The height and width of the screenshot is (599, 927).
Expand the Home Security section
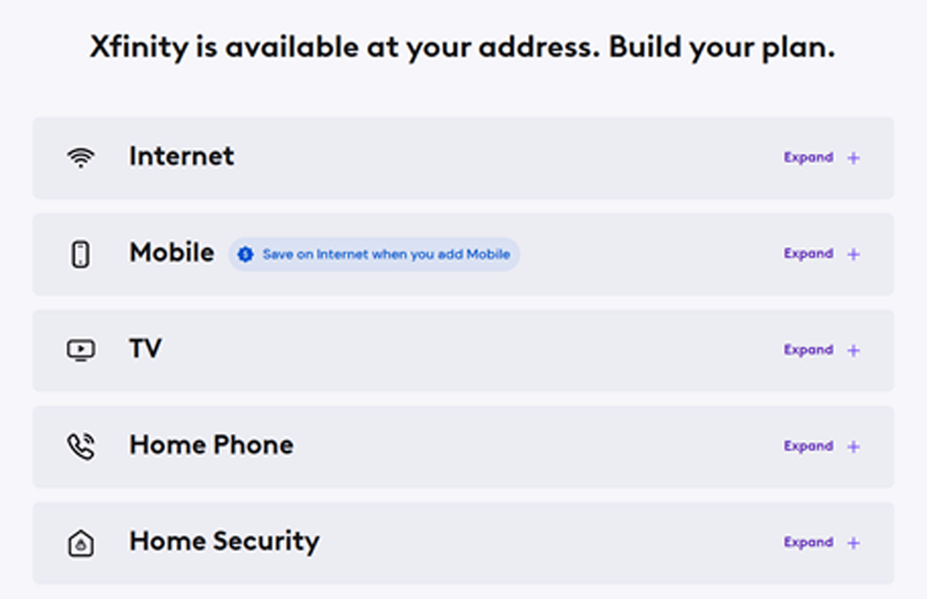pyautogui.click(x=809, y=542)
